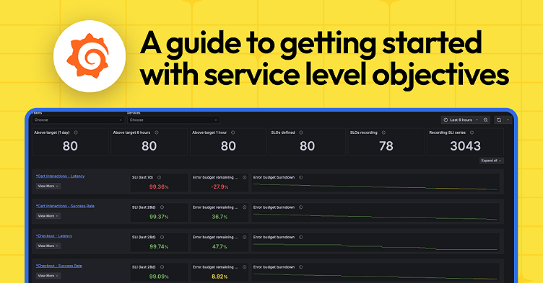Click the 99.36% SLI value

point(159,187)
